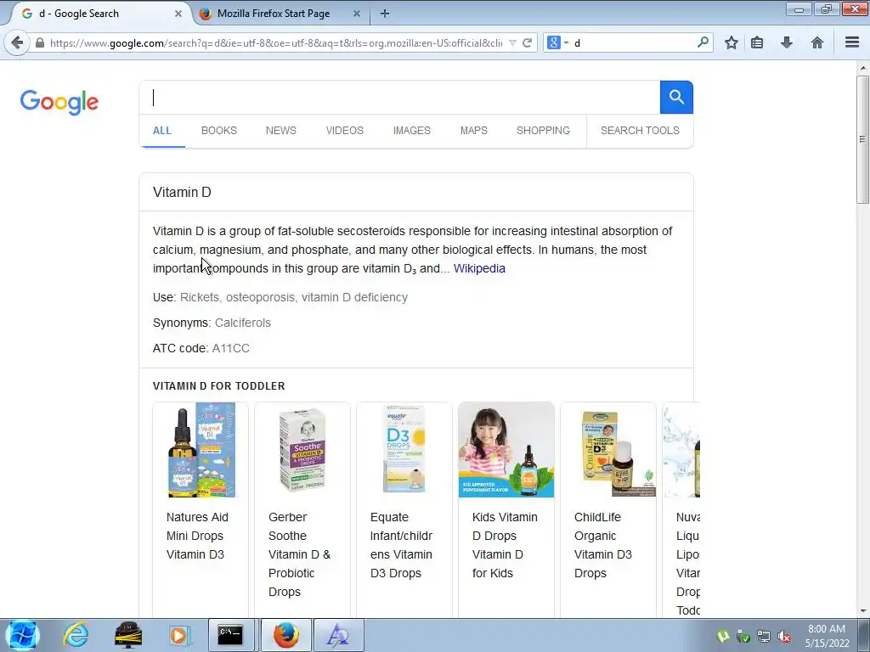Switch to NEWS results tab
The height and width of the screenshot is (652, 870).
[280, 130]
